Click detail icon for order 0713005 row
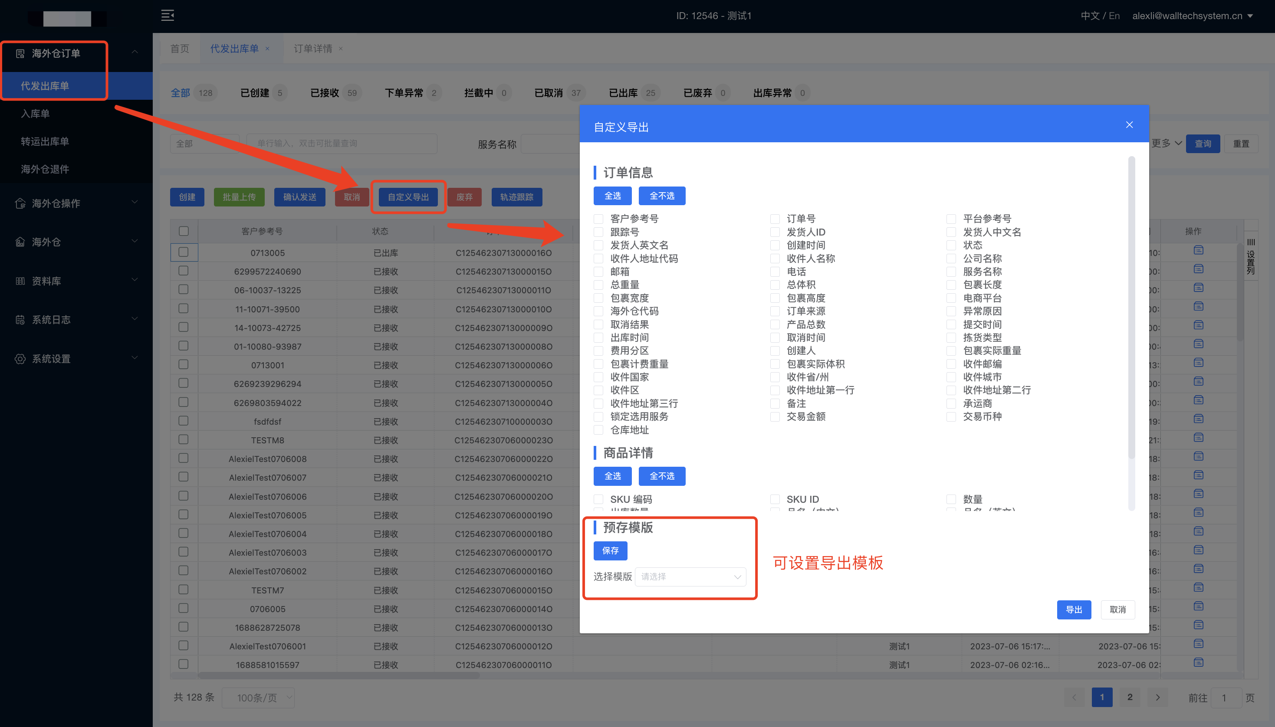 1198,250
